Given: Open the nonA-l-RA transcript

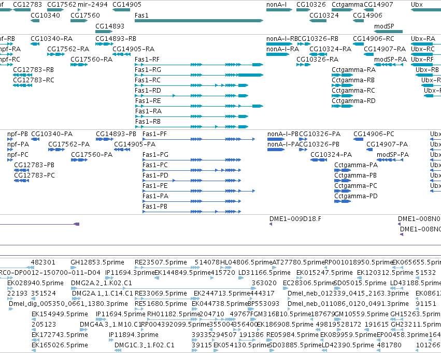Looking at the screenshot, I should tap(278, 54).
